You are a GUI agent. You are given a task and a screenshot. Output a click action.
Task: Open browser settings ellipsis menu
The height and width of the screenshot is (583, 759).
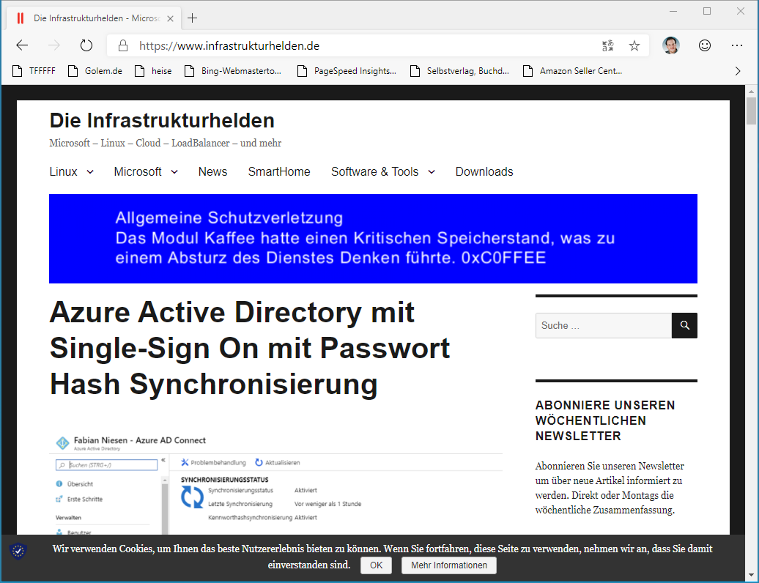point(737,45)
